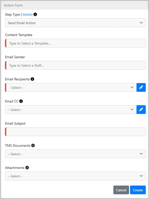149x199 pixels.
Task: Click the pencil edit button for Email CC
Action: (x=141, y=110)
